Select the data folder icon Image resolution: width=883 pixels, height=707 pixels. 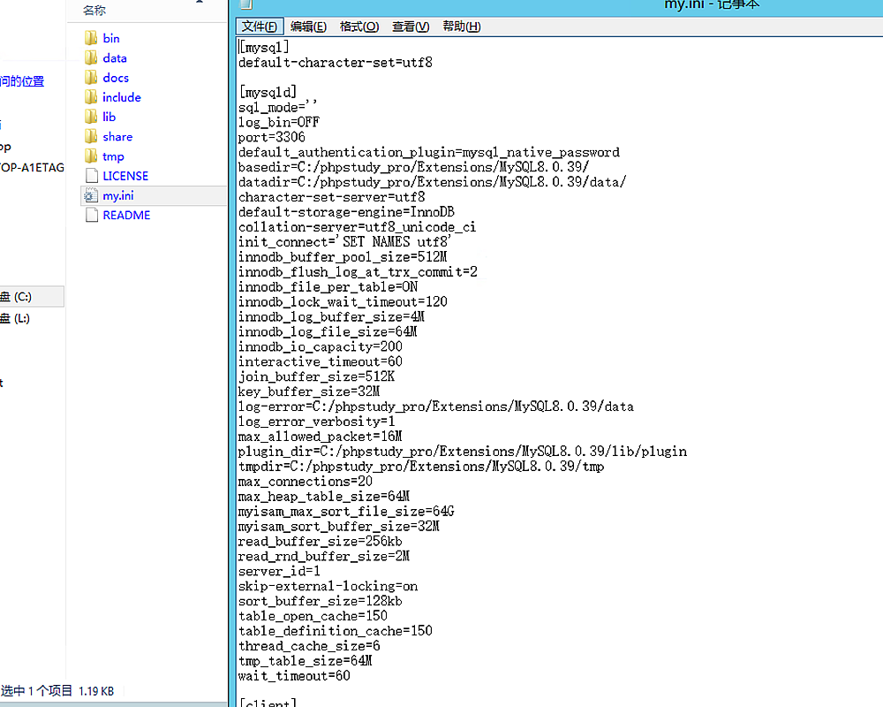[90, 57]
